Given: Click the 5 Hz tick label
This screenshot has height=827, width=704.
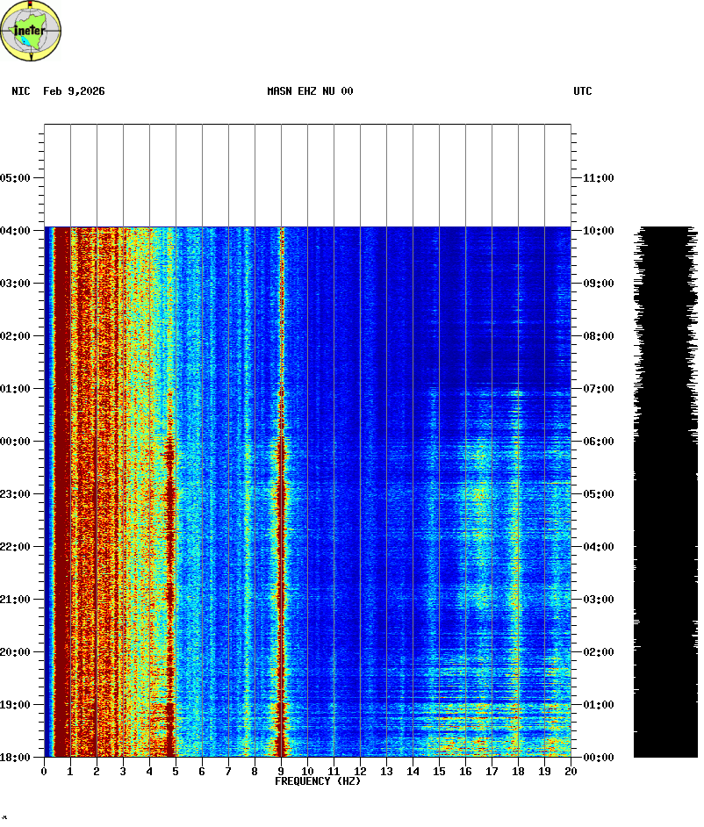Looking at the screenshot, I should [176, 772].
